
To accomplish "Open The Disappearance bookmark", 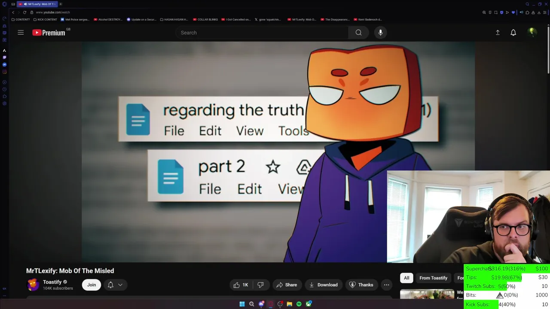I will click(335, 19).
